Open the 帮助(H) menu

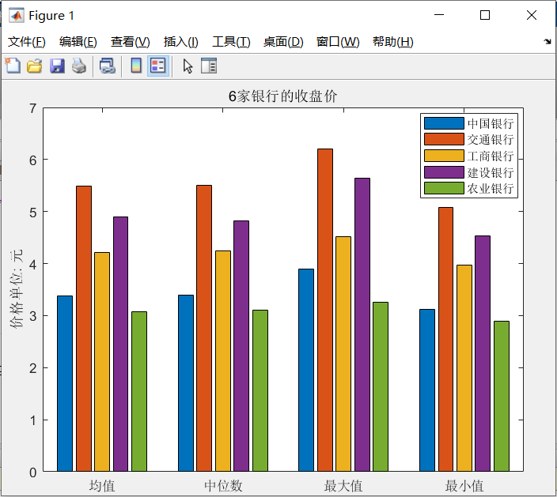click(x=393, y=42)
